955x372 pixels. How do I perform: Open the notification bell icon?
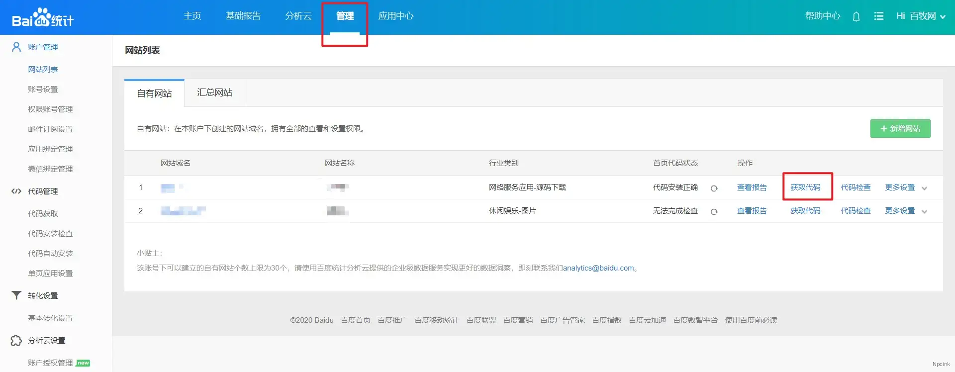click(x=856, y=16)
